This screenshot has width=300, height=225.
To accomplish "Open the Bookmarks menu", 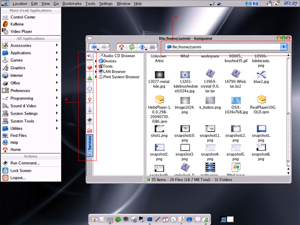I will pos(72,4).
